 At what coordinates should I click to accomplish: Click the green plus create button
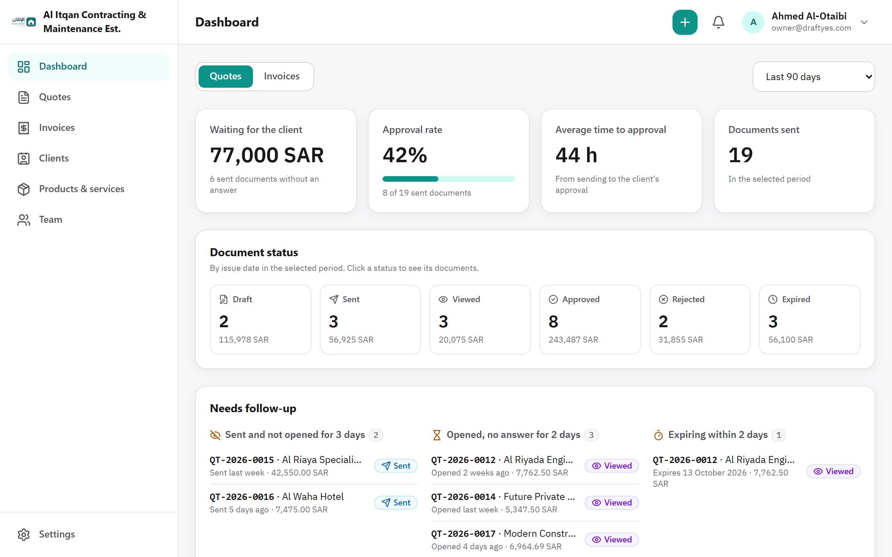click(684, 22)
